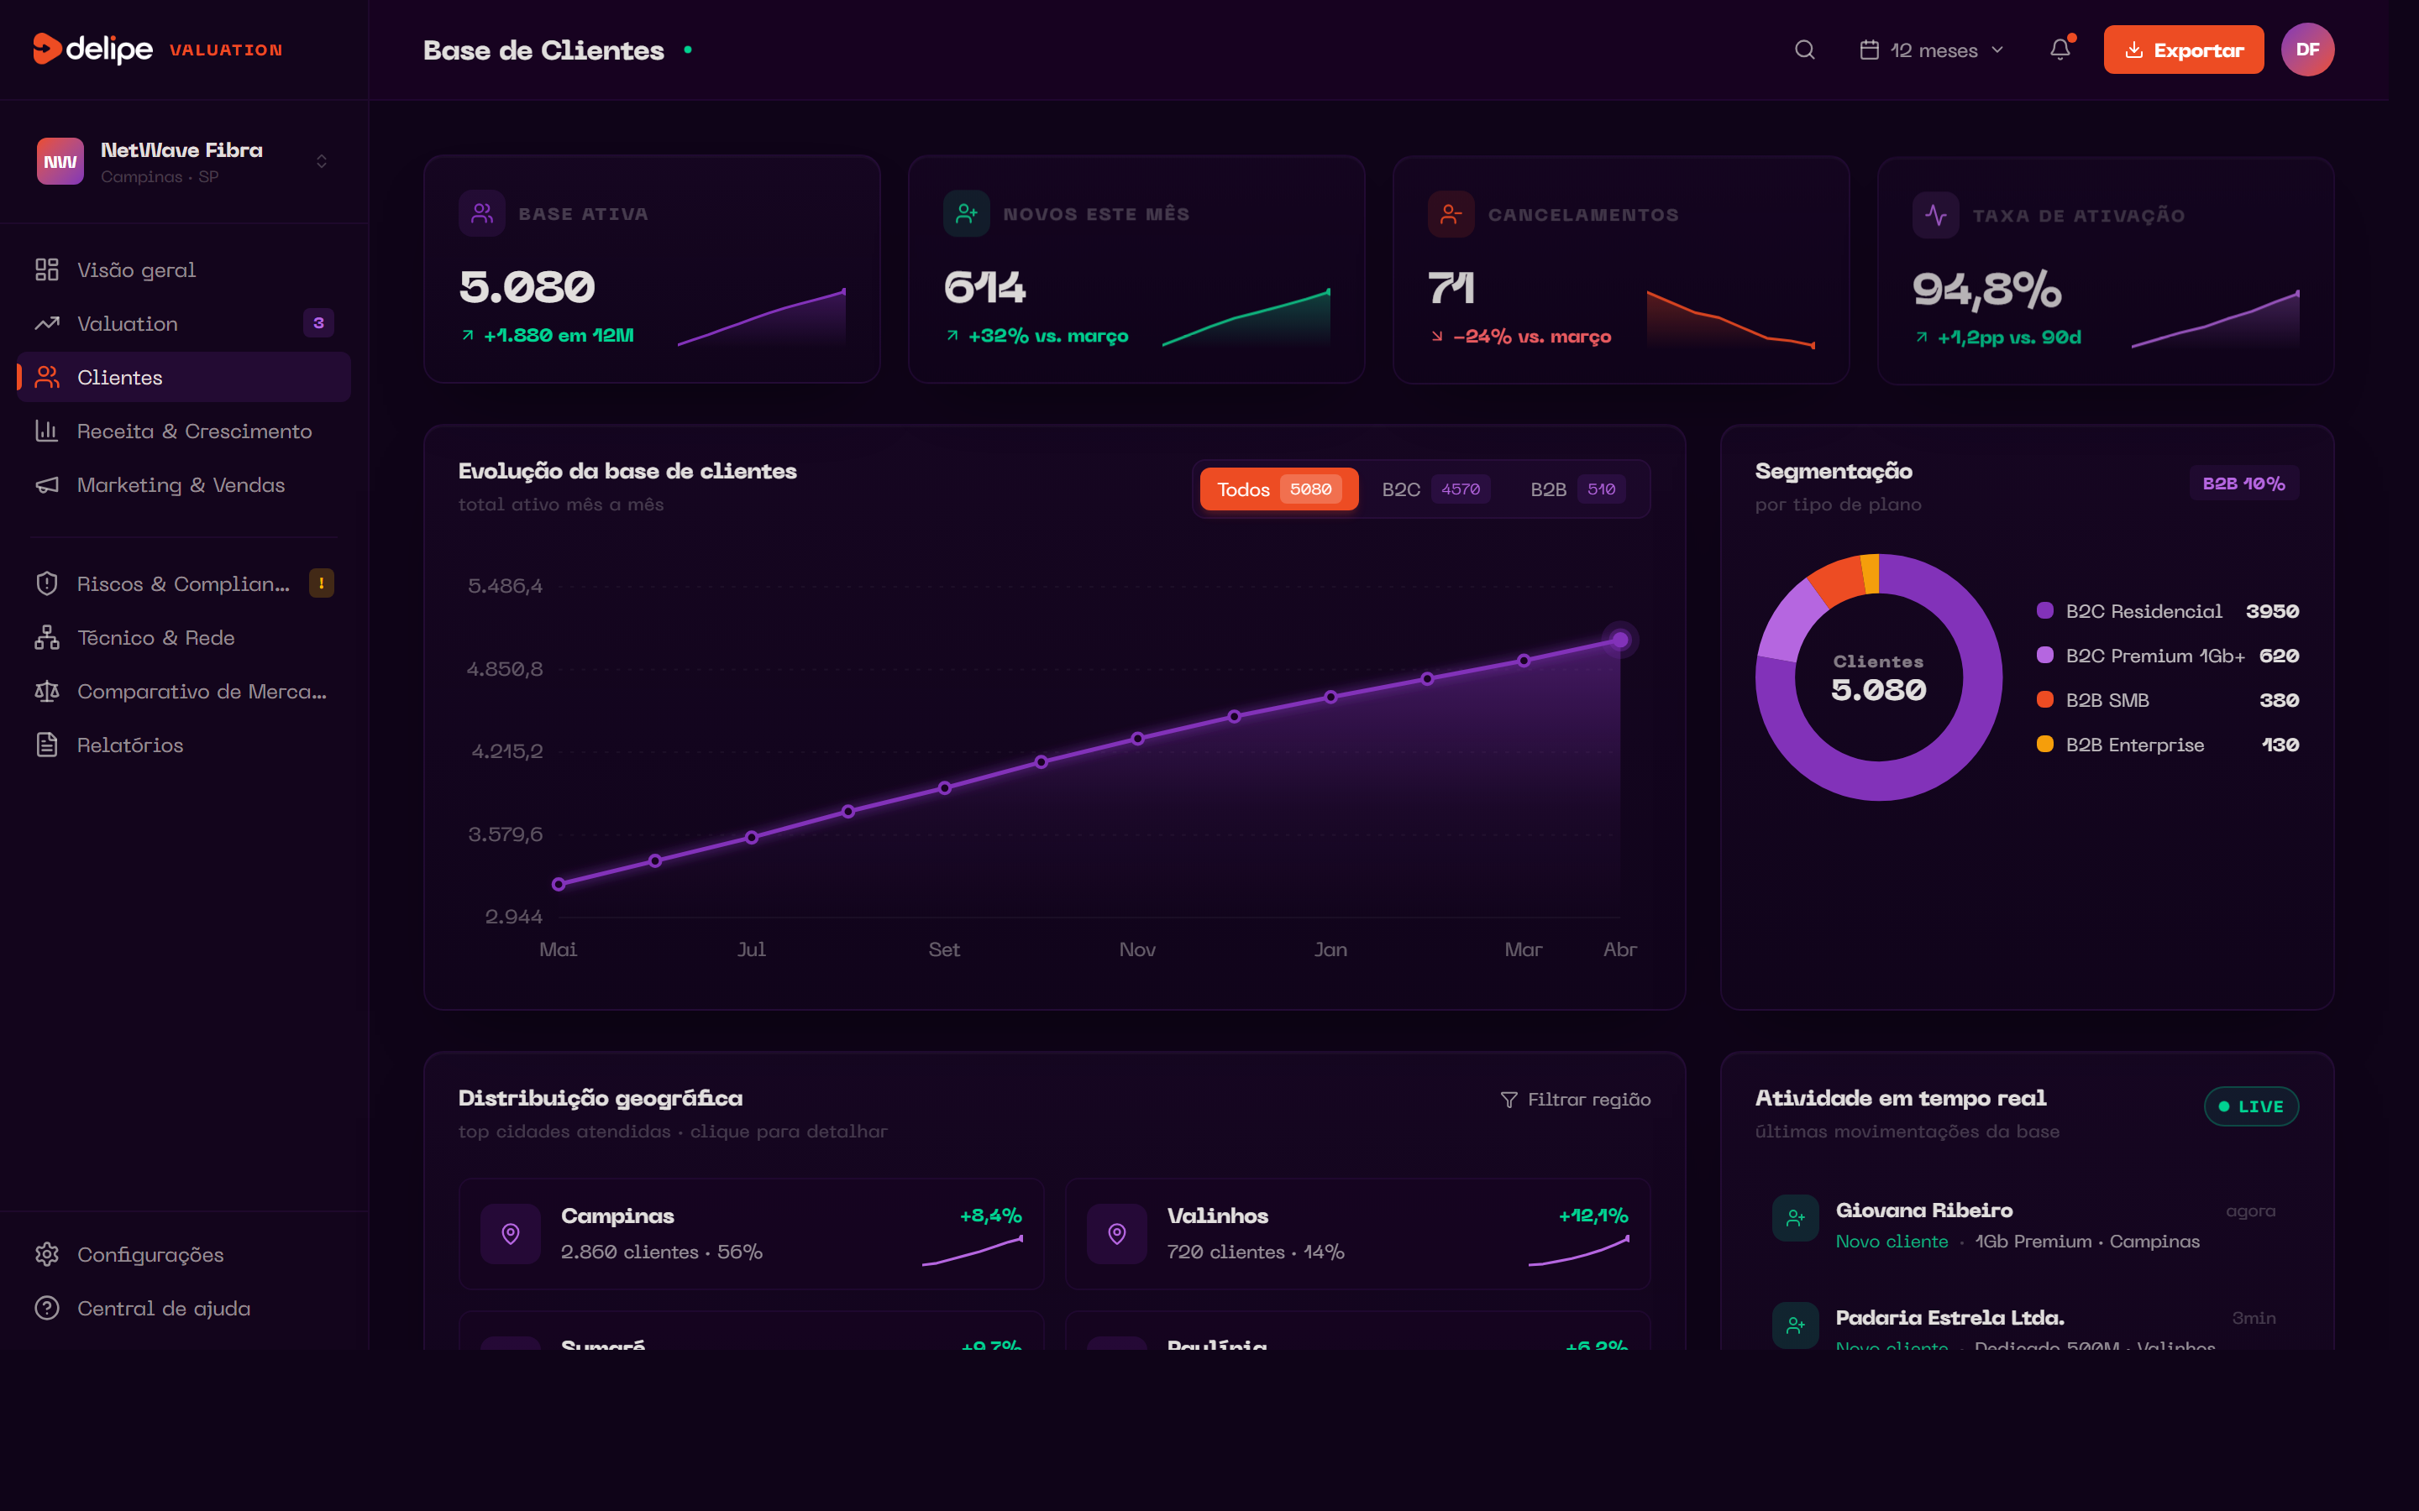
Task: Select the Todos 5080 filter
Action: click(x=1278, y=489)
